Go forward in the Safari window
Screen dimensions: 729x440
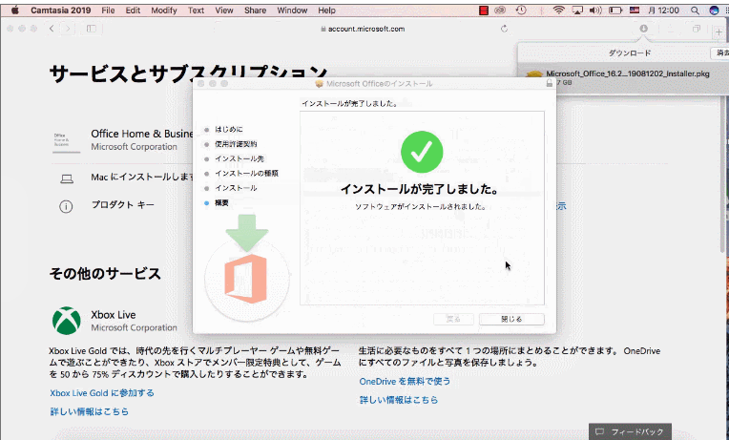(68, 29)
